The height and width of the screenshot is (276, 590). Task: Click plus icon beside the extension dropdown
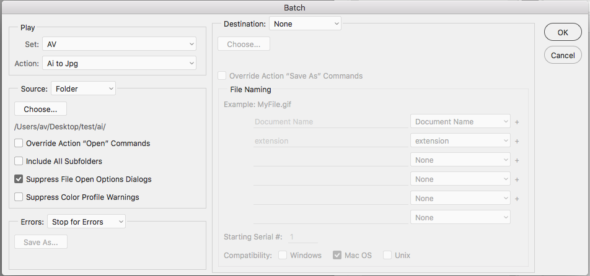pos(517,142)
